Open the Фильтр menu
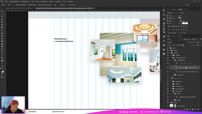This screenshot has height=114, width=202. pos(51,1)
